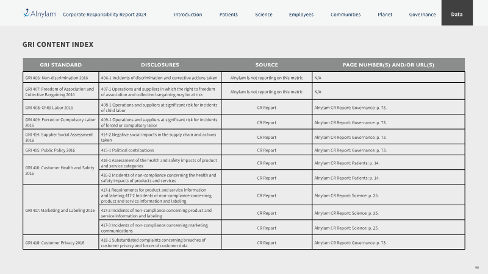Select the GRI 415: Public Policy 2016 cell
Screen dimensions: 488x274
[60, 150]
